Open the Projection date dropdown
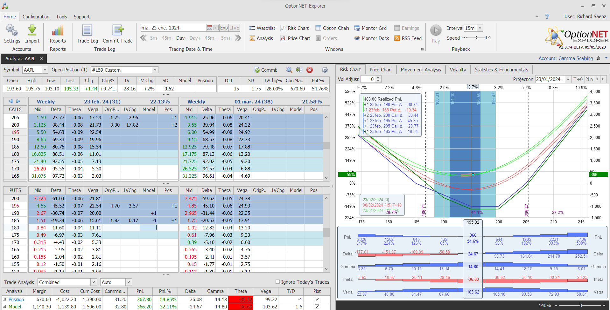The width and height of the screenshot is (610, 310). click(568, 79)
